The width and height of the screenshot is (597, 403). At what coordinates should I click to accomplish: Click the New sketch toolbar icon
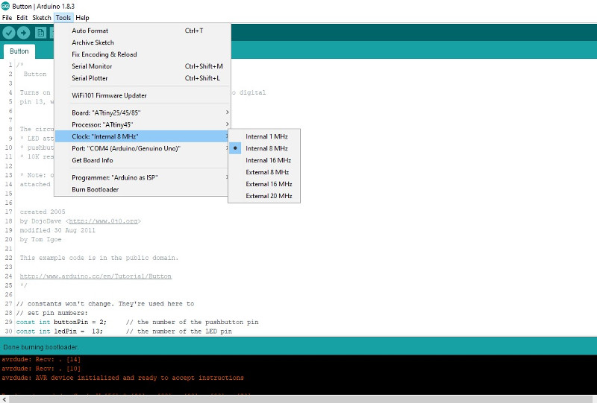pyautogui.click(x=40, y=33)
